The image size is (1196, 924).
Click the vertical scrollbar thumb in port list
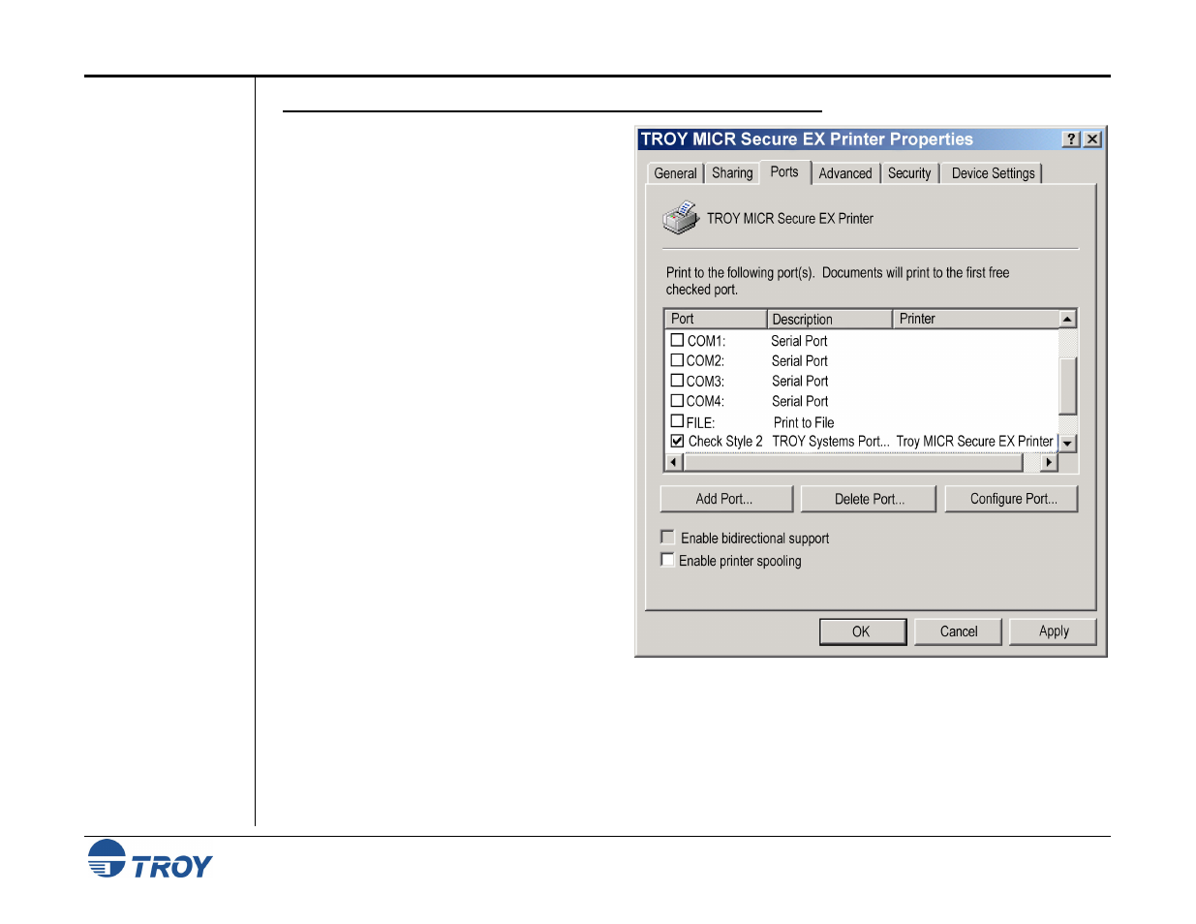pos(1067,385)
